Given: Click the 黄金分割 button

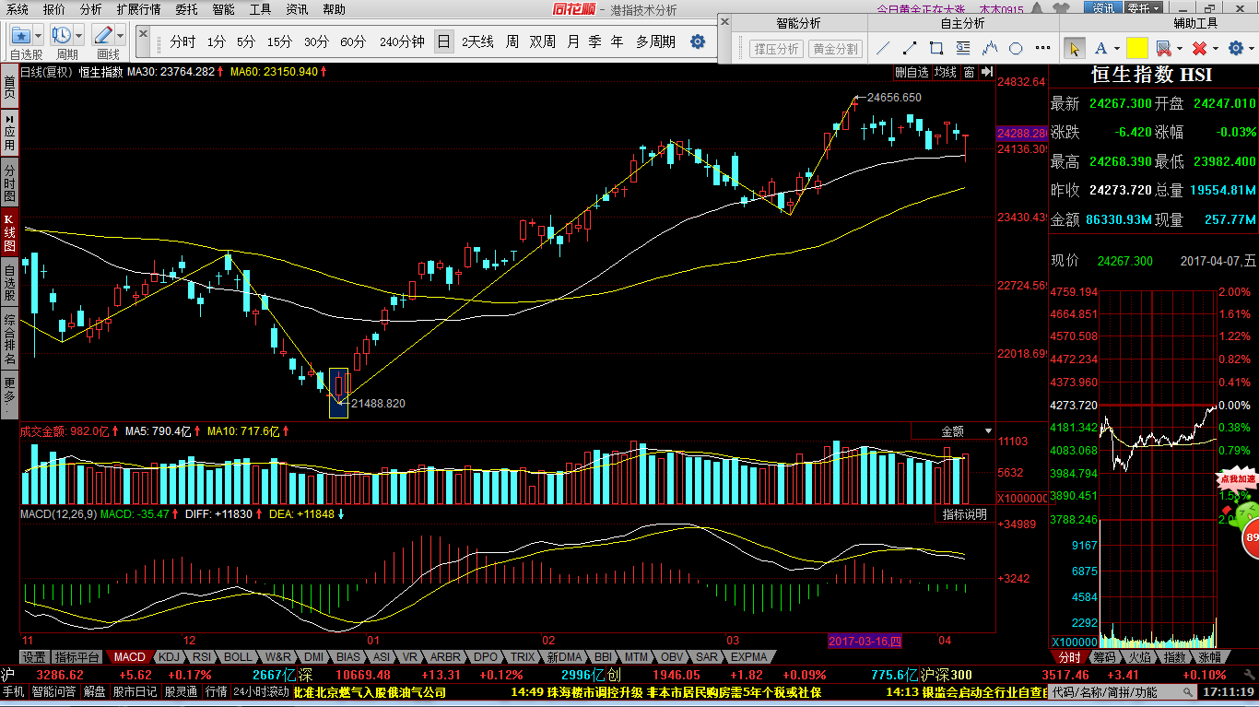Looking at the screenshot, I should (834, 49).
